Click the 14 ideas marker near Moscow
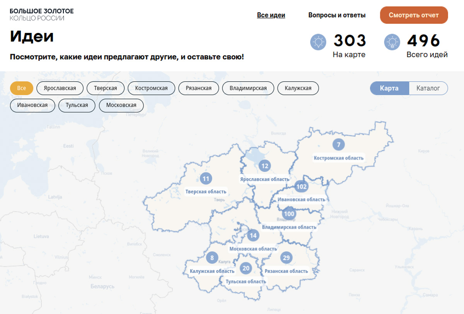464x314 pixels. [x=253, y=235]
